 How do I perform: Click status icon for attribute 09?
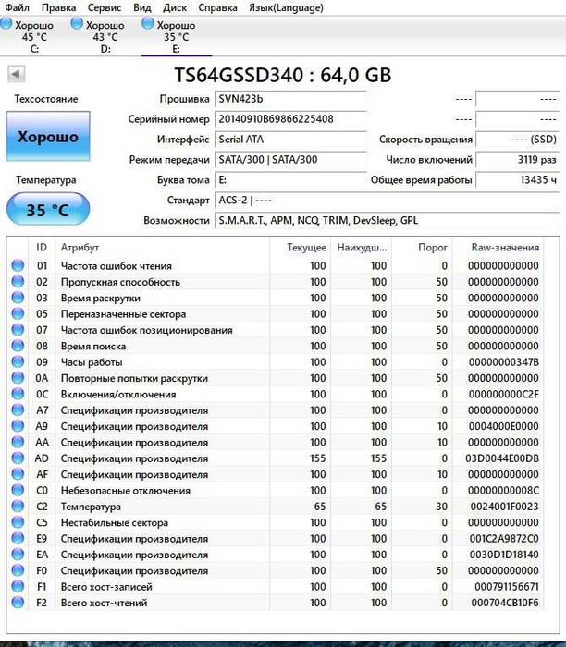pos(18,361)
